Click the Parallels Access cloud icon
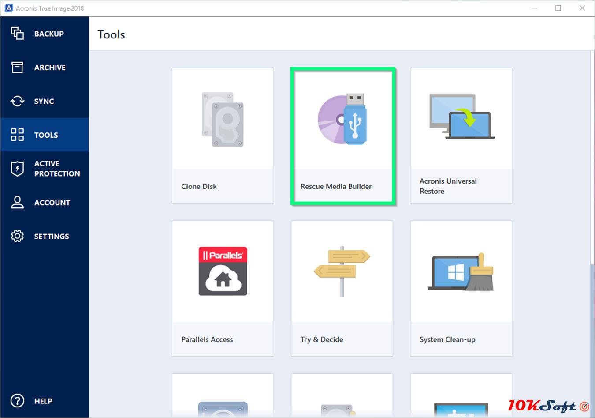 223,271
